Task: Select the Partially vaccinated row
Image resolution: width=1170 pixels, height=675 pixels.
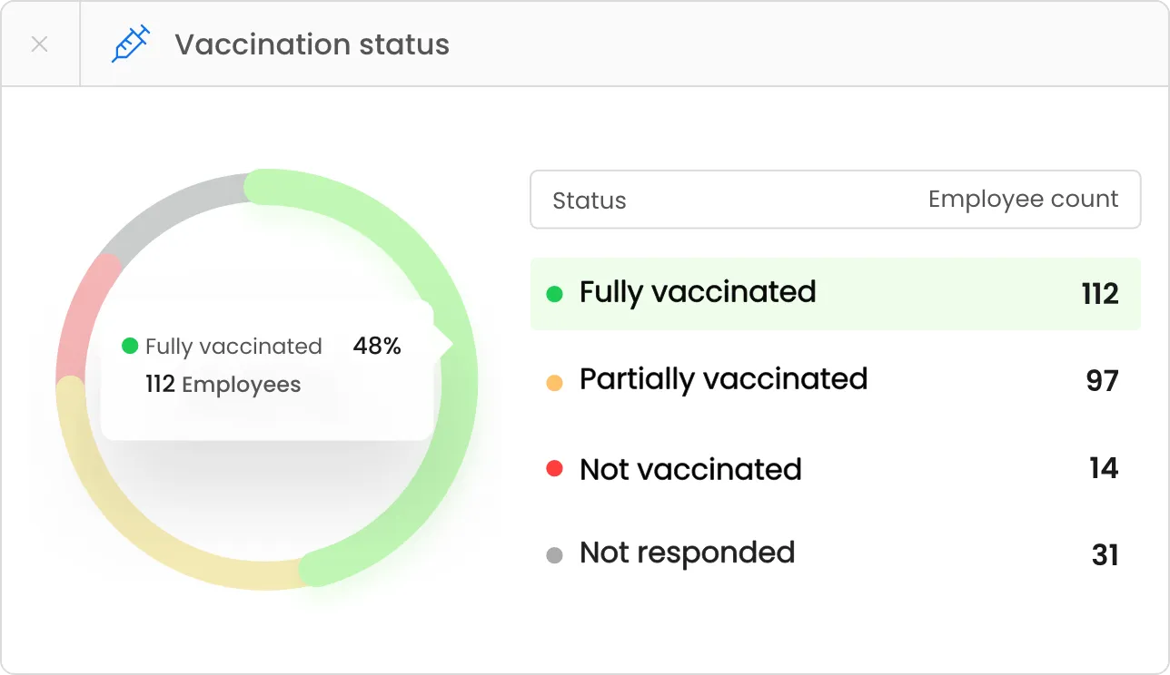Action: [x=835, y=380]
